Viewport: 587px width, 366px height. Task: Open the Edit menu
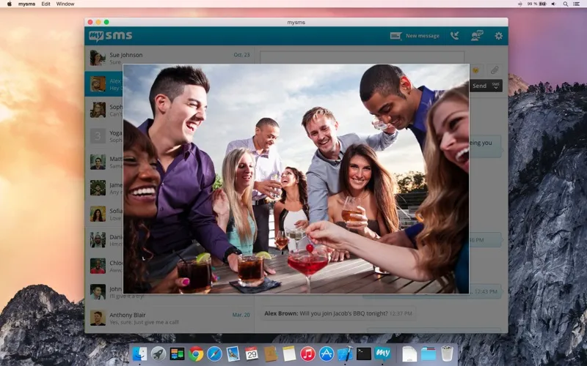click(x=45, y=4)
